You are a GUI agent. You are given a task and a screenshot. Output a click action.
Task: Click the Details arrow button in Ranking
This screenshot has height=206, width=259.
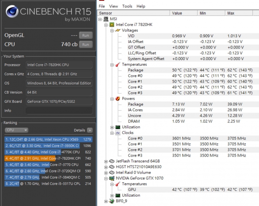(x=90, y=130)
